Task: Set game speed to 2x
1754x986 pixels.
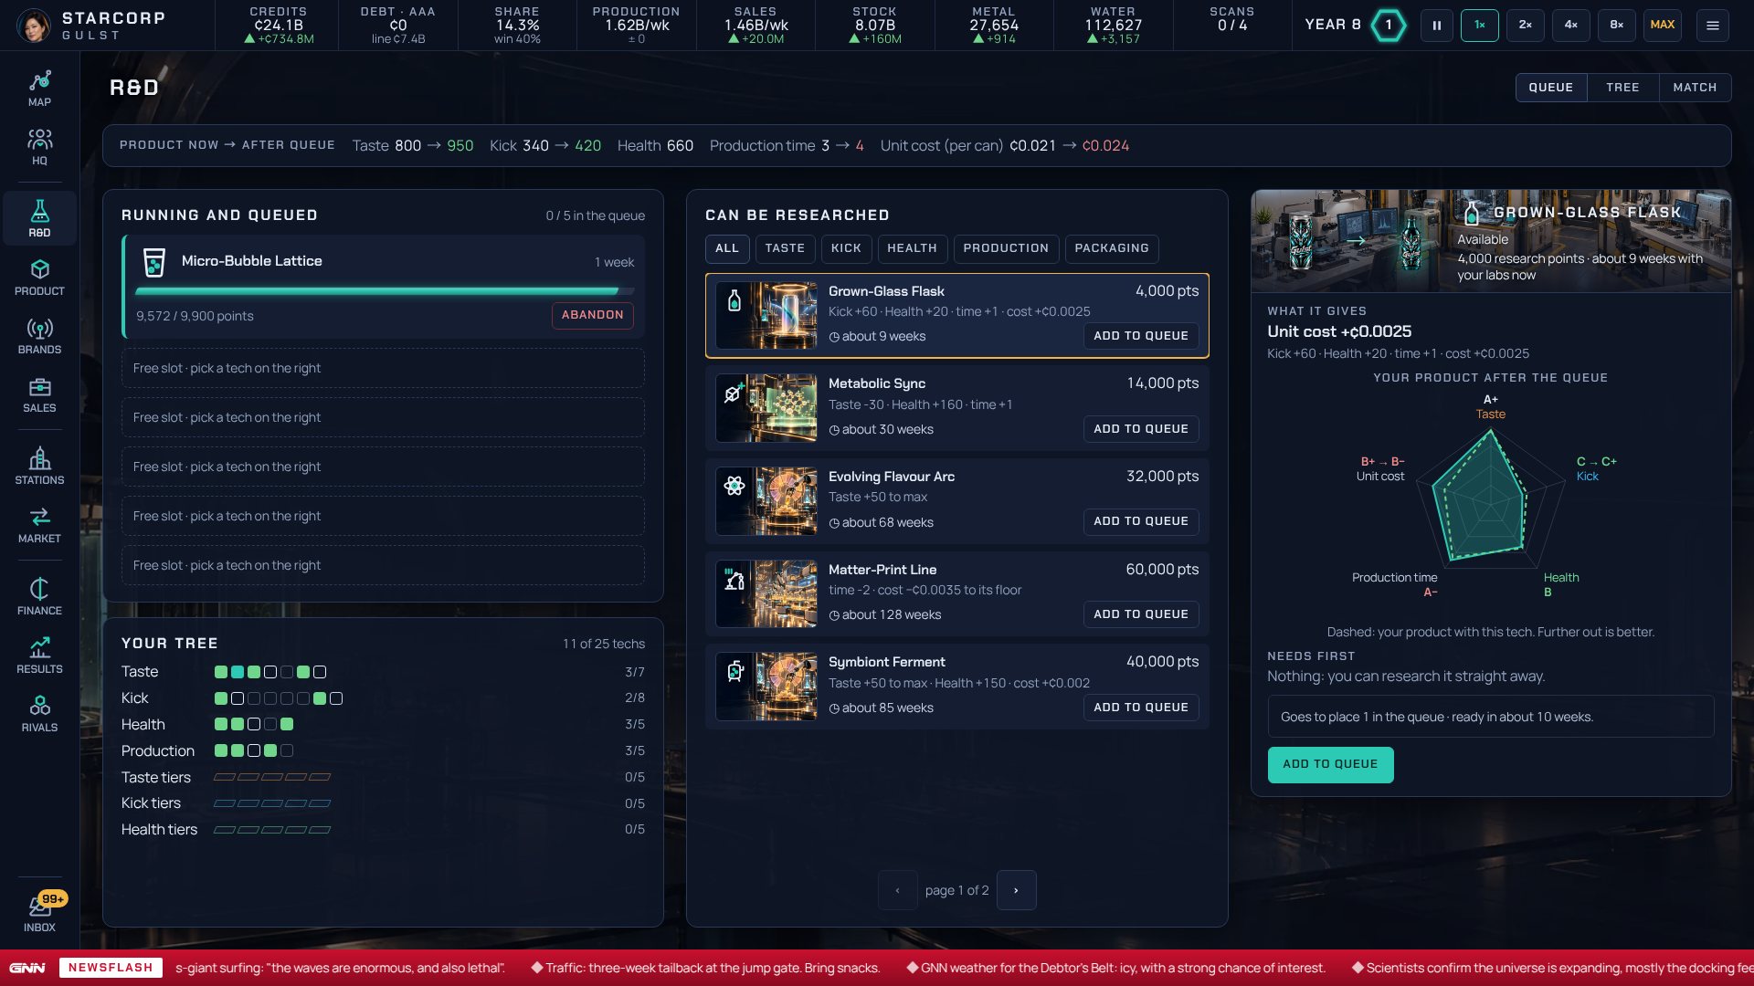Action: click(x=1526, y=26)
